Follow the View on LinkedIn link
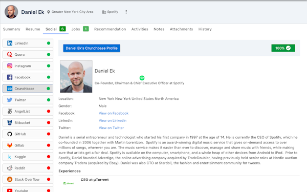 (113, 120)
